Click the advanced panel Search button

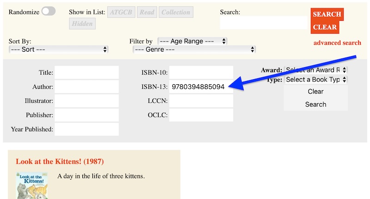click(315, 105)
